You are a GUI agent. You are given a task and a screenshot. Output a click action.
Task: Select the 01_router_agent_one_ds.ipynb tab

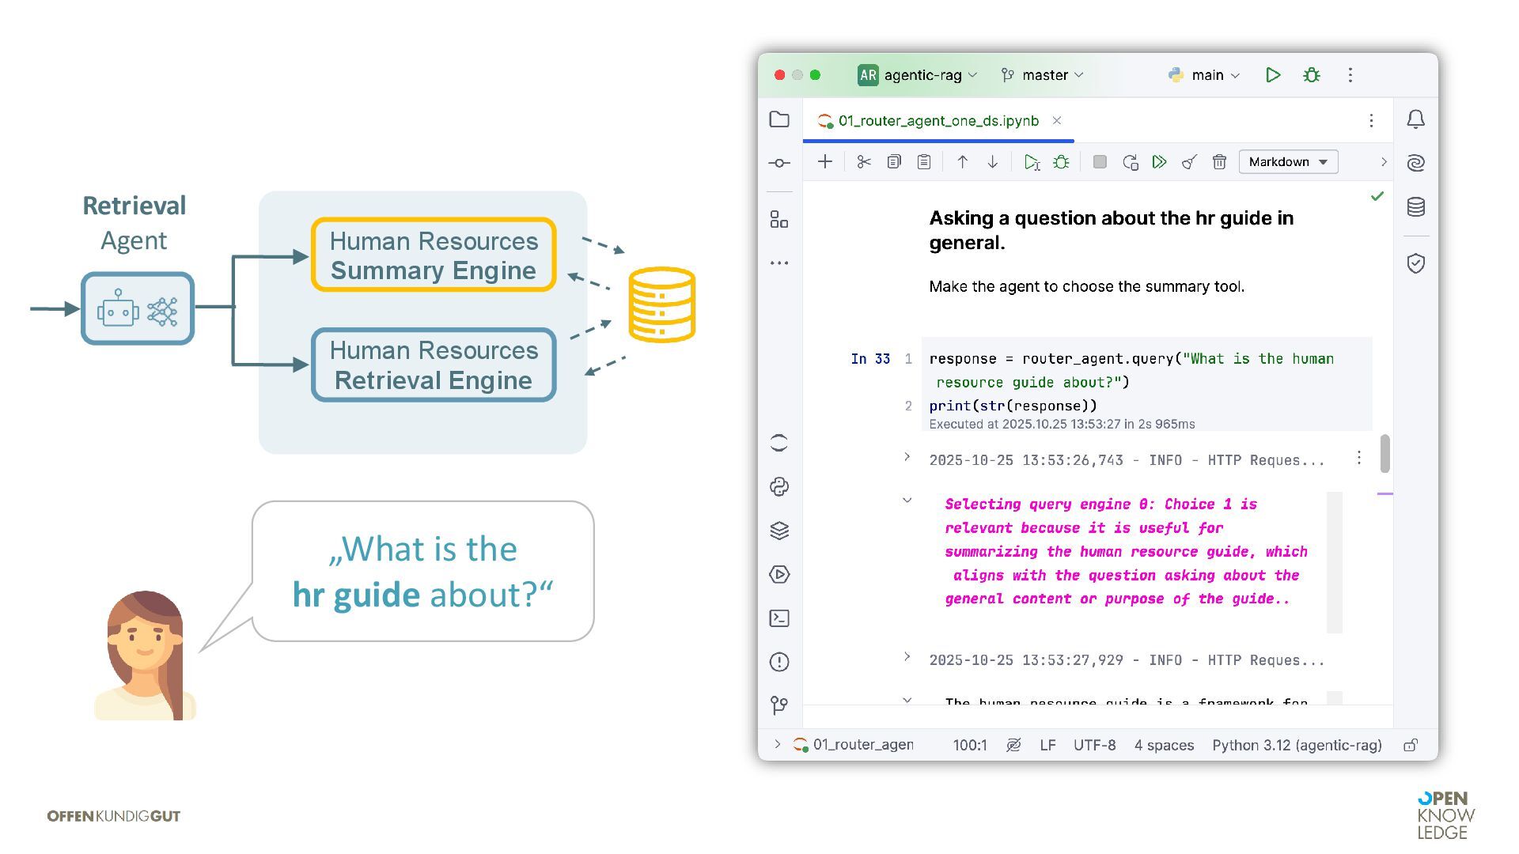click(x=938, y=121)
